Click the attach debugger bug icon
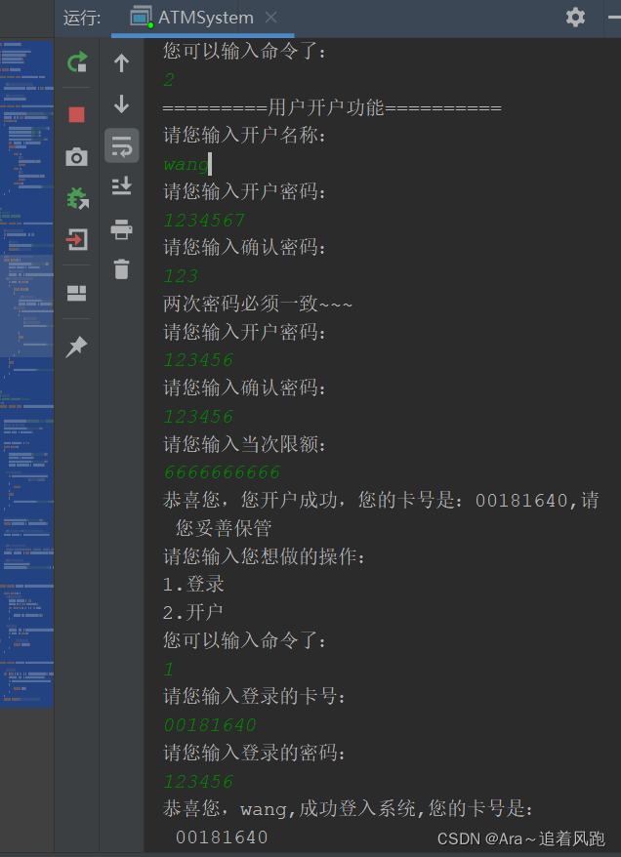 (77, 198)
